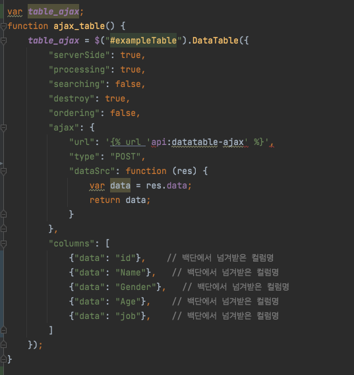Click false value on the searching line
The height and width of the screenshot is (375, 354).
point(128,84)
